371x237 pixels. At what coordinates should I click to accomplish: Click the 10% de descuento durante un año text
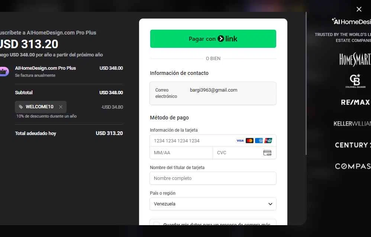point(46,116)
